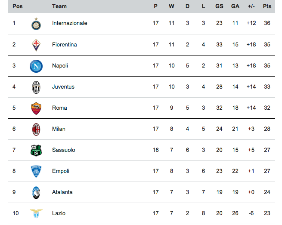
Task: Open the Napoli team link
Action: (x=60, y=65)
